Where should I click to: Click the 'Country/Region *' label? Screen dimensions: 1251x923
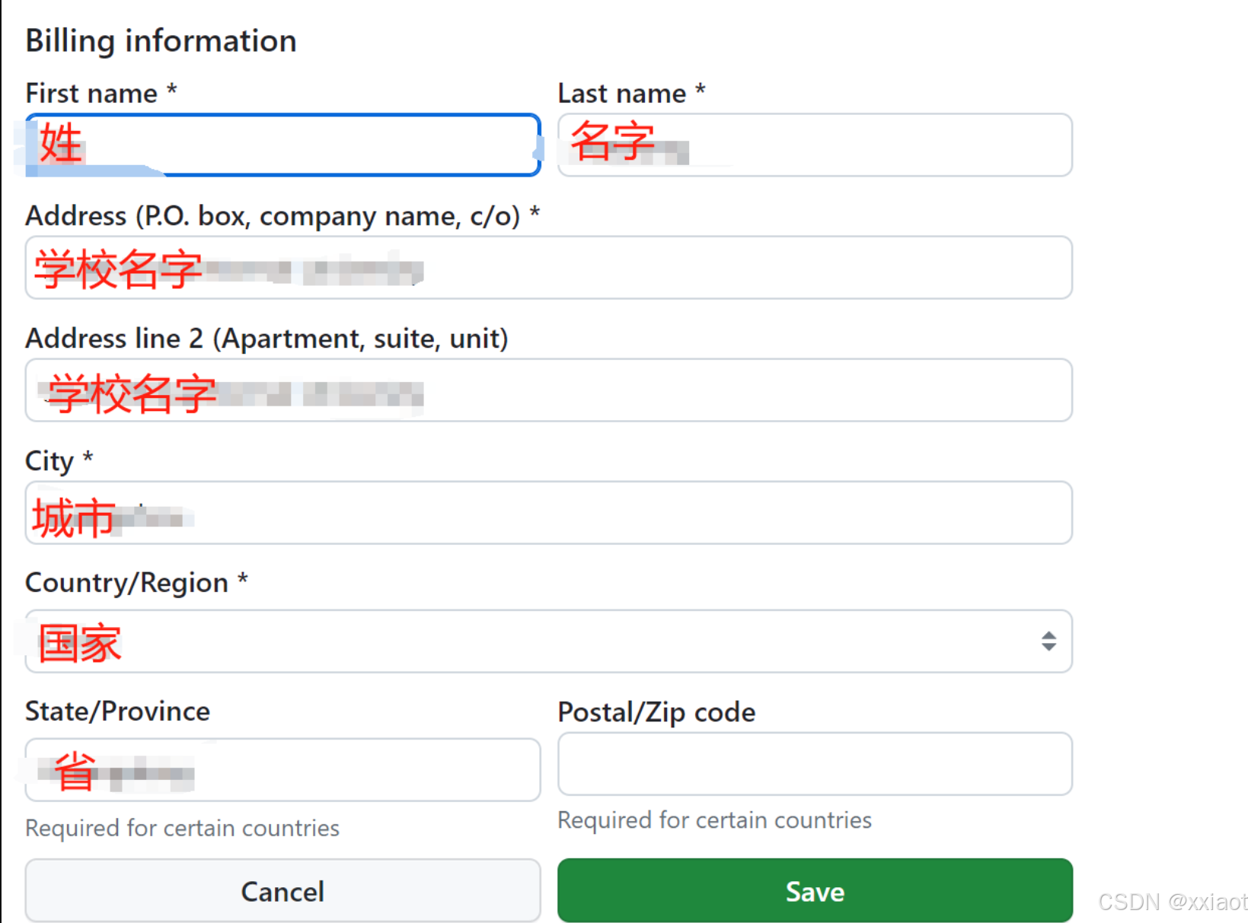tap(136, 583)
